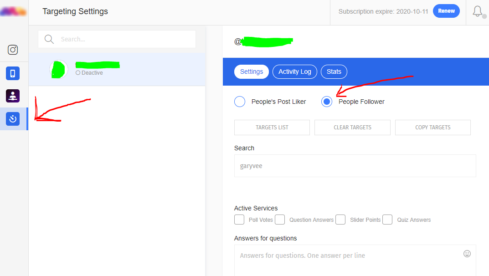Switch to the Activity Log tab

294,72
